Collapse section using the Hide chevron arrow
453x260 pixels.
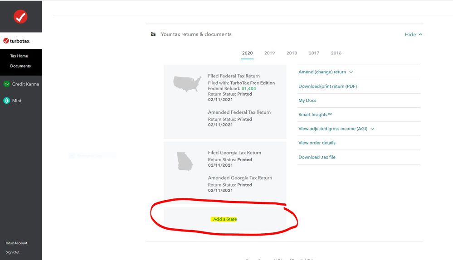pyautogui.click(x=420, y=34)
